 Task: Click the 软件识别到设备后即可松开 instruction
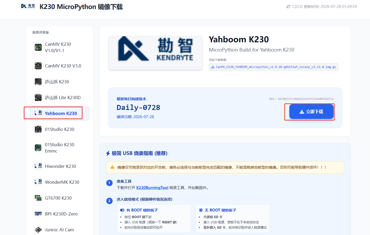click(x=143, y=228)
